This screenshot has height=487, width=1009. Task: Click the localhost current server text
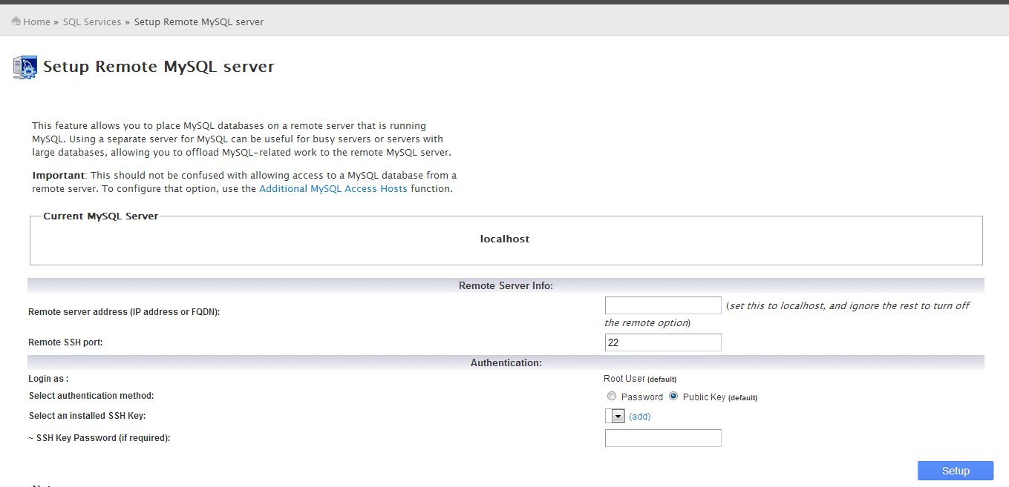[x=505, y=239]
